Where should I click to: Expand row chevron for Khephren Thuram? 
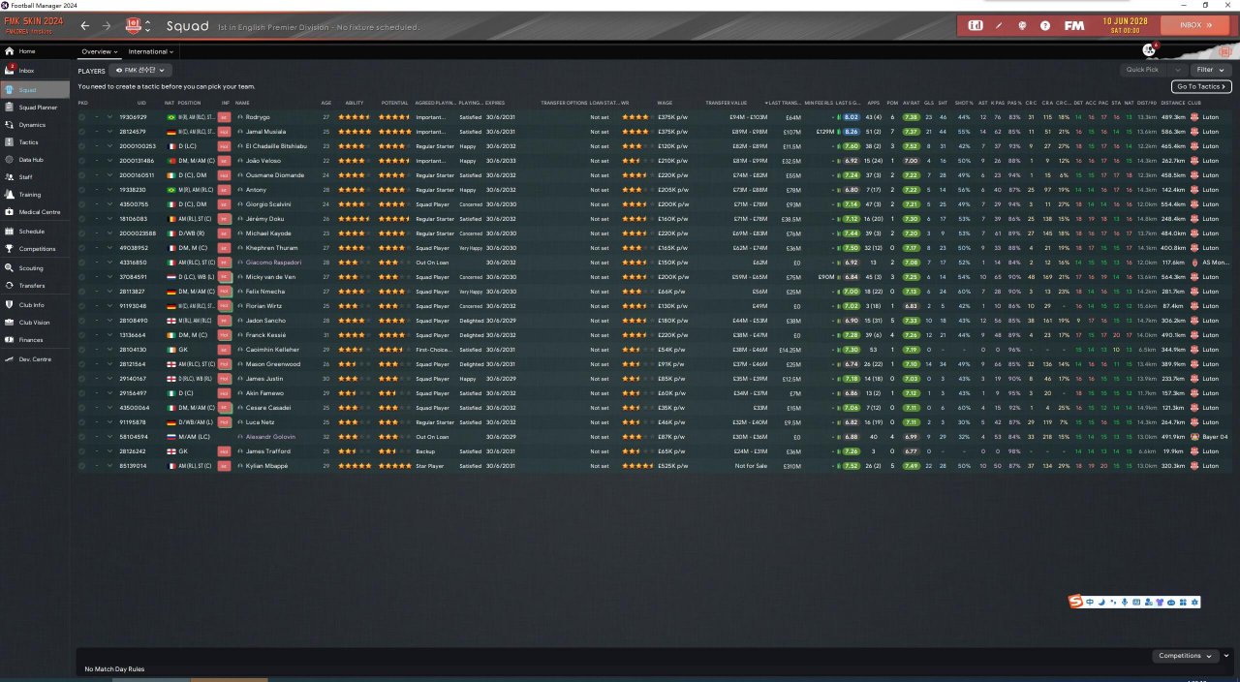click(109, 248)
